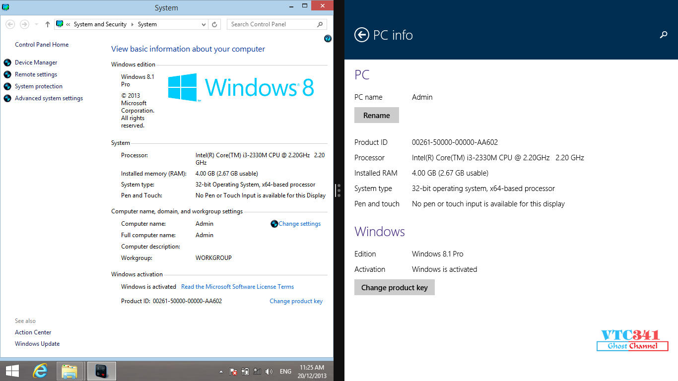
Task: Open Advanced system settings
Action: [49, 98]
